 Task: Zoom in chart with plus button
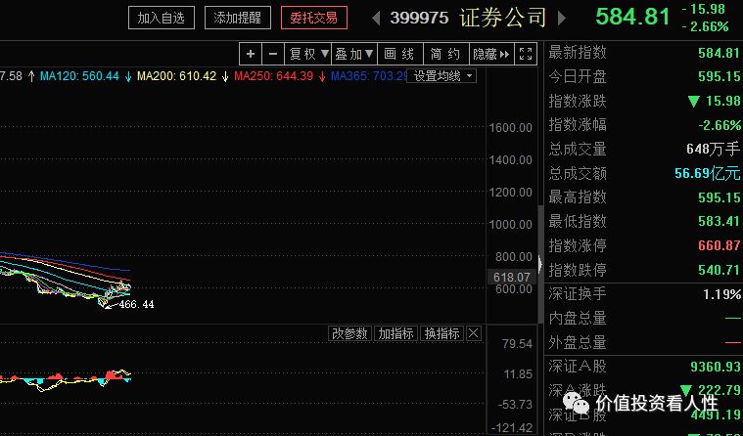251,54
